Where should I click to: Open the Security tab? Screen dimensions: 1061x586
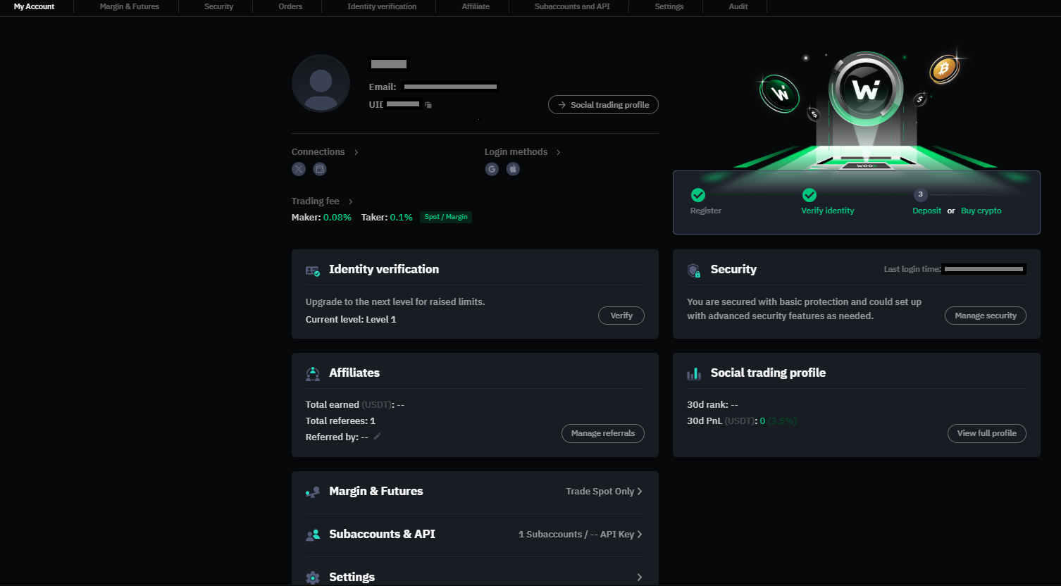click(218, 6)
